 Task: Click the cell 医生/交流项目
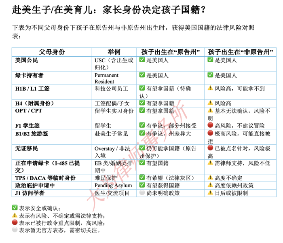pos(112,193)
